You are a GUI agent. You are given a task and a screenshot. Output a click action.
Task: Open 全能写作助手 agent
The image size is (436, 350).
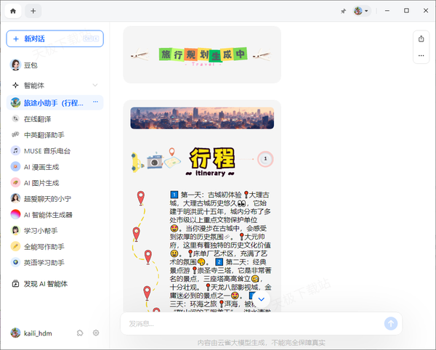(54, 246)
